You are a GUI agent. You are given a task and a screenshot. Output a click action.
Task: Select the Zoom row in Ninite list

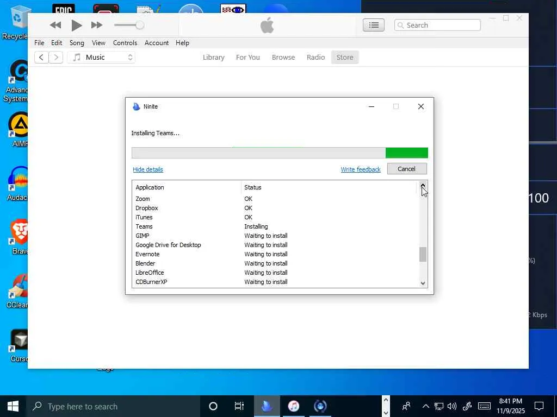[275, 199]
